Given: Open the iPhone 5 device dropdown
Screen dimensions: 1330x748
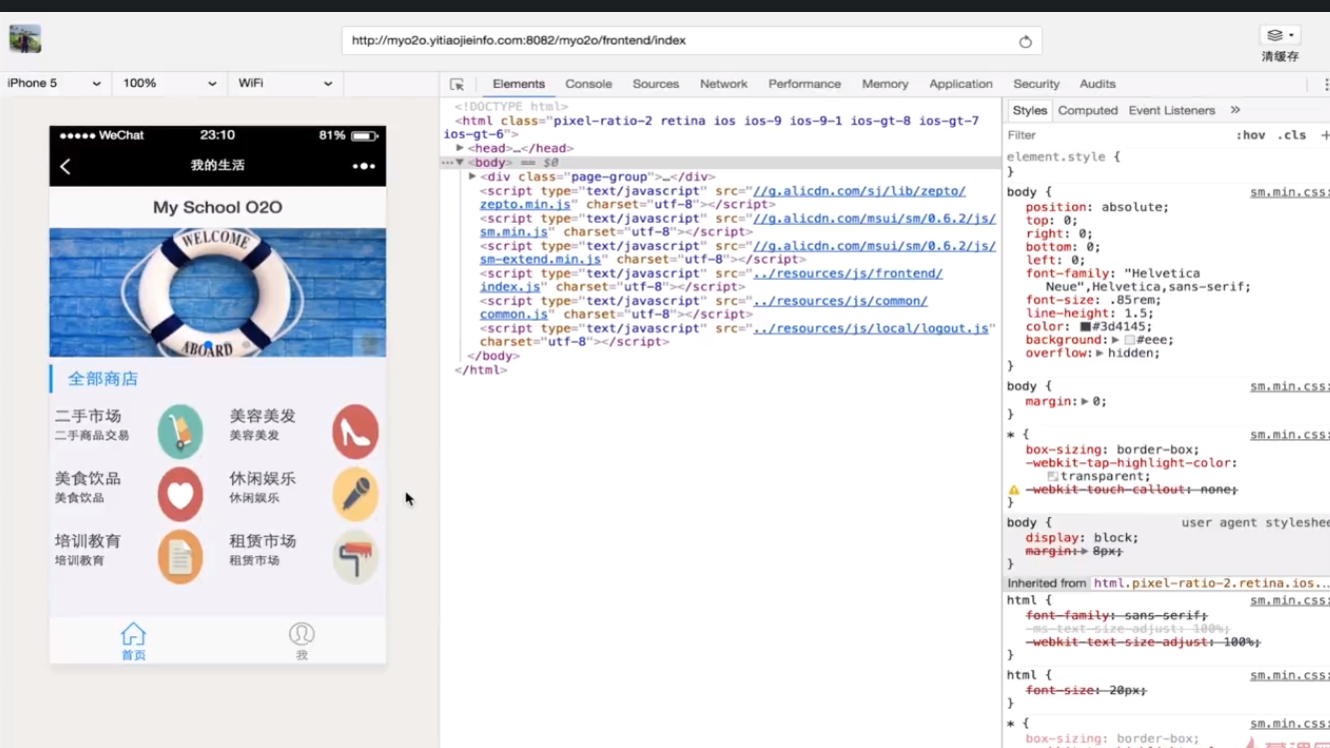Looking at the screenshot, I should (x=55, y=84).
